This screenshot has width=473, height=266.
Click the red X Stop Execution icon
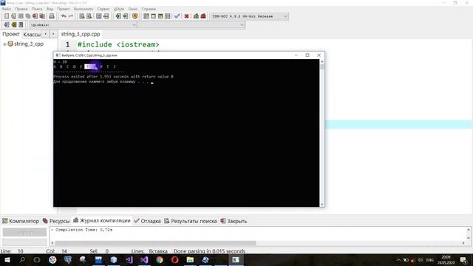[187, 16]
